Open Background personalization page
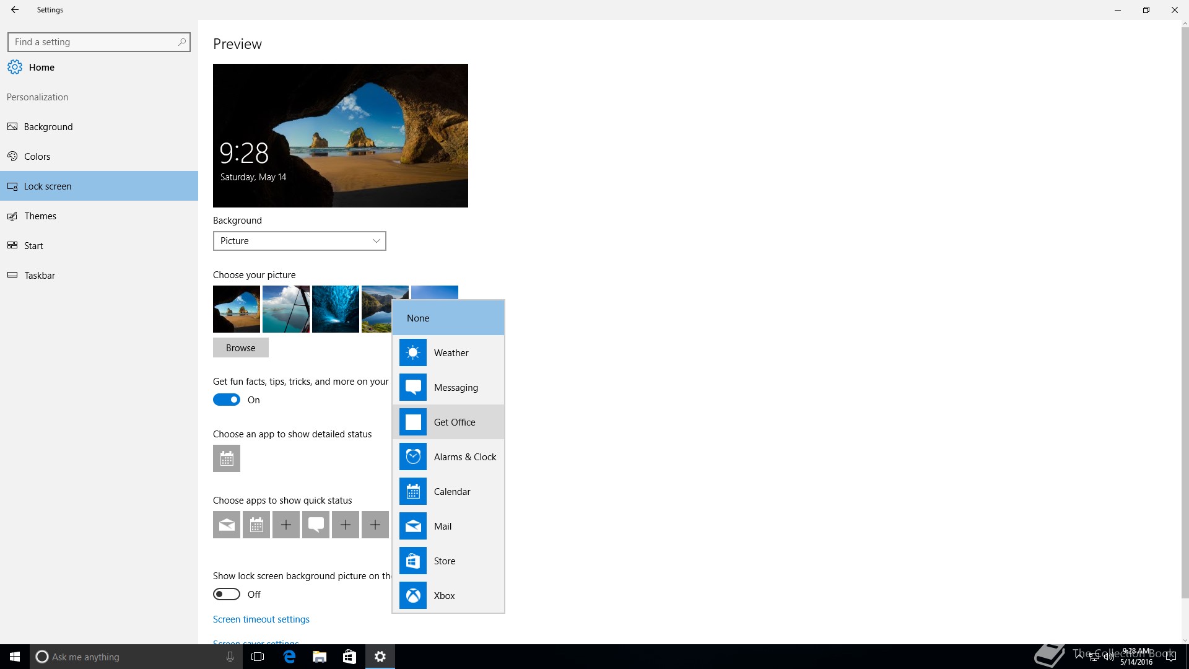The width and height of the screenshot is (1189, 669). pyautogui.click(x=99, y=126)
